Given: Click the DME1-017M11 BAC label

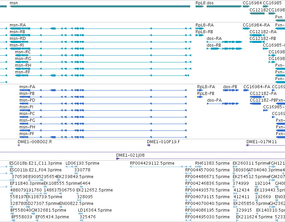Looking at the screenshot, I should [x=262, y=142].
